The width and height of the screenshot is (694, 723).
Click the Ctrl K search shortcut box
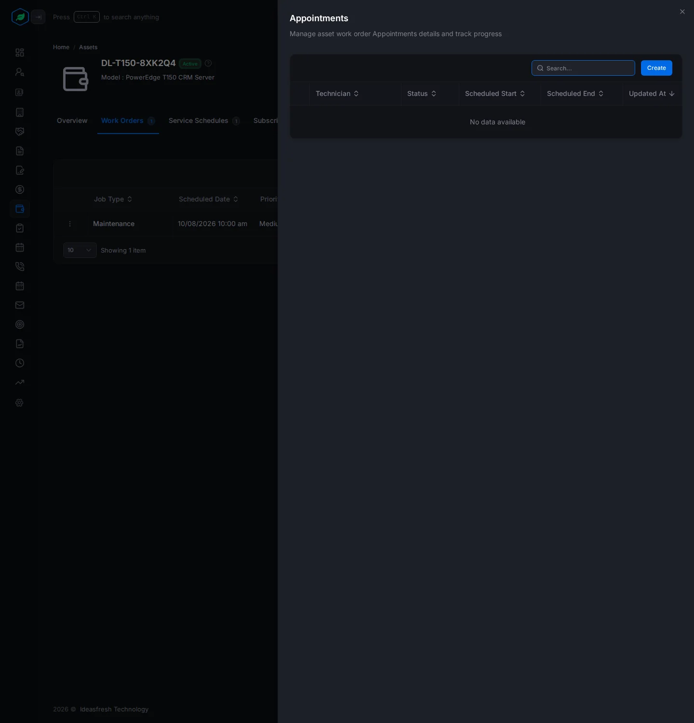(87, 17)
